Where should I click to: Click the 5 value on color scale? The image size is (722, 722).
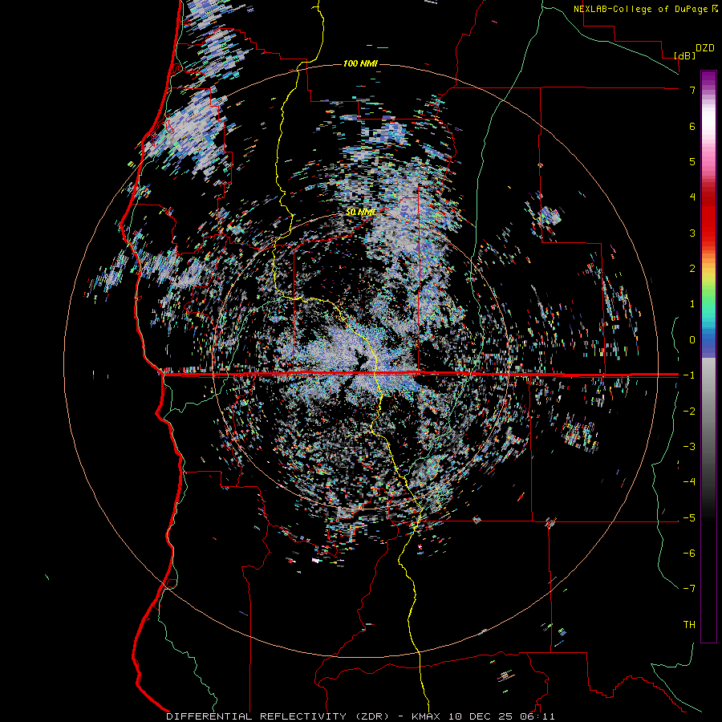click(692, 161)
